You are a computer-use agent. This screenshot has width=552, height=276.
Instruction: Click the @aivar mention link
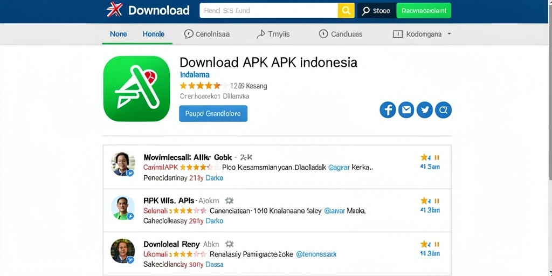point(334,211)
